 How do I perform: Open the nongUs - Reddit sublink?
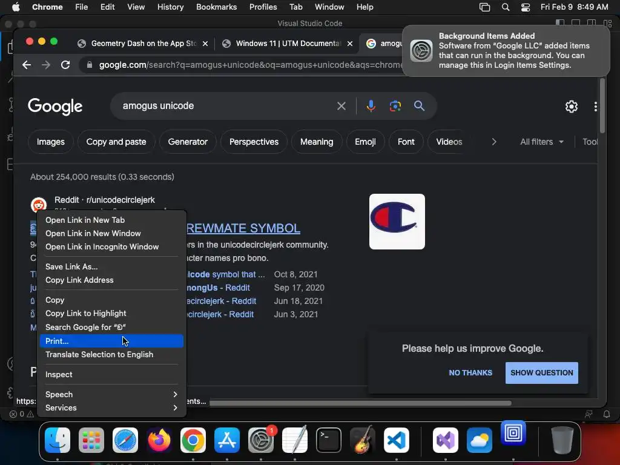coord(218,288)
